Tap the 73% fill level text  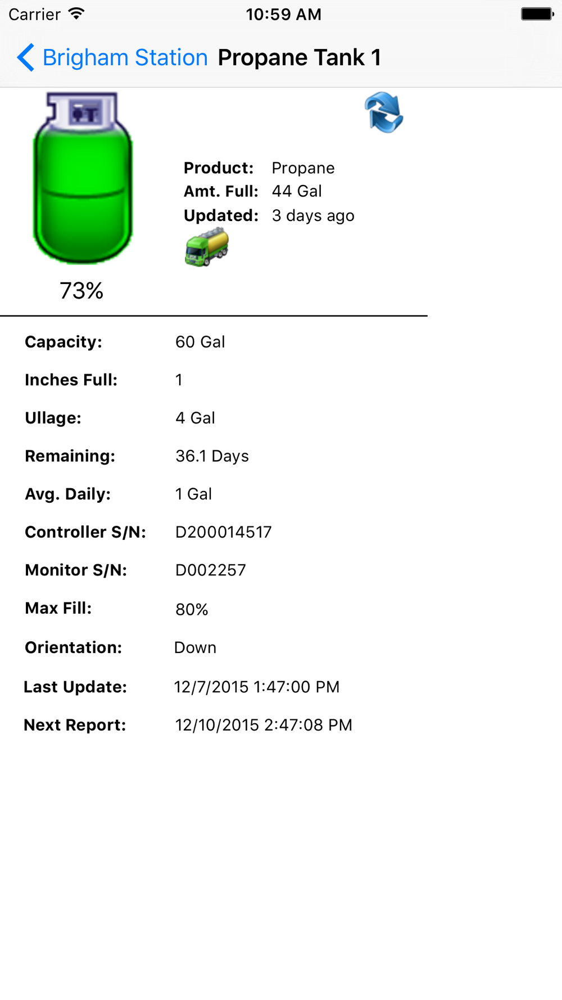[x=81, y=291]
